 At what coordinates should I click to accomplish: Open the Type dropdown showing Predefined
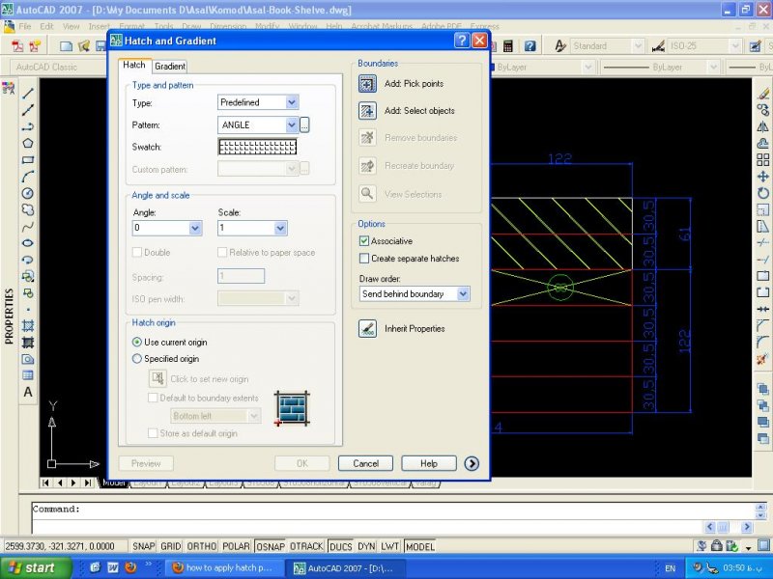coord(292,102)
